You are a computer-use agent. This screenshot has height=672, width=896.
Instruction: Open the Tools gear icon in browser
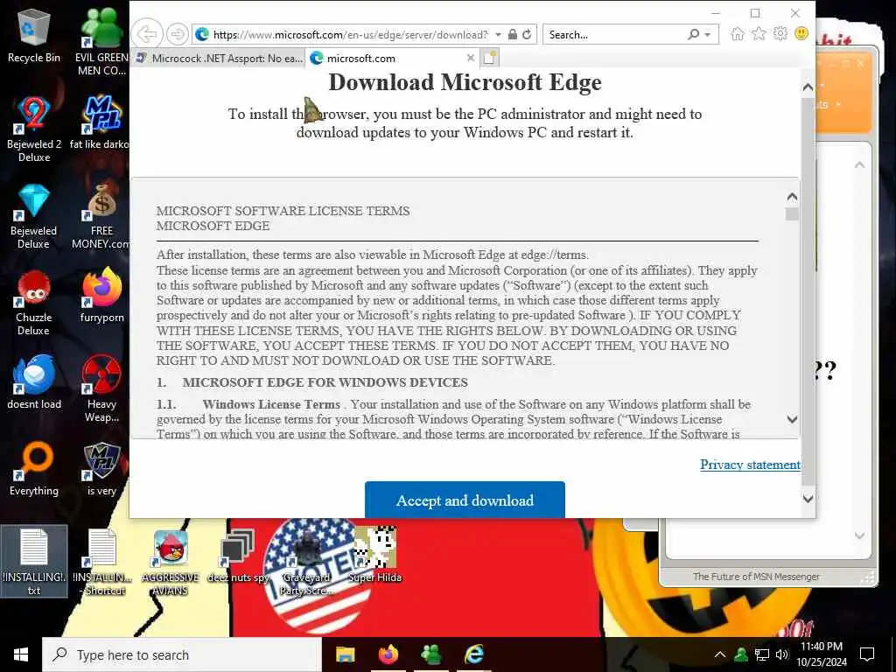780,34
